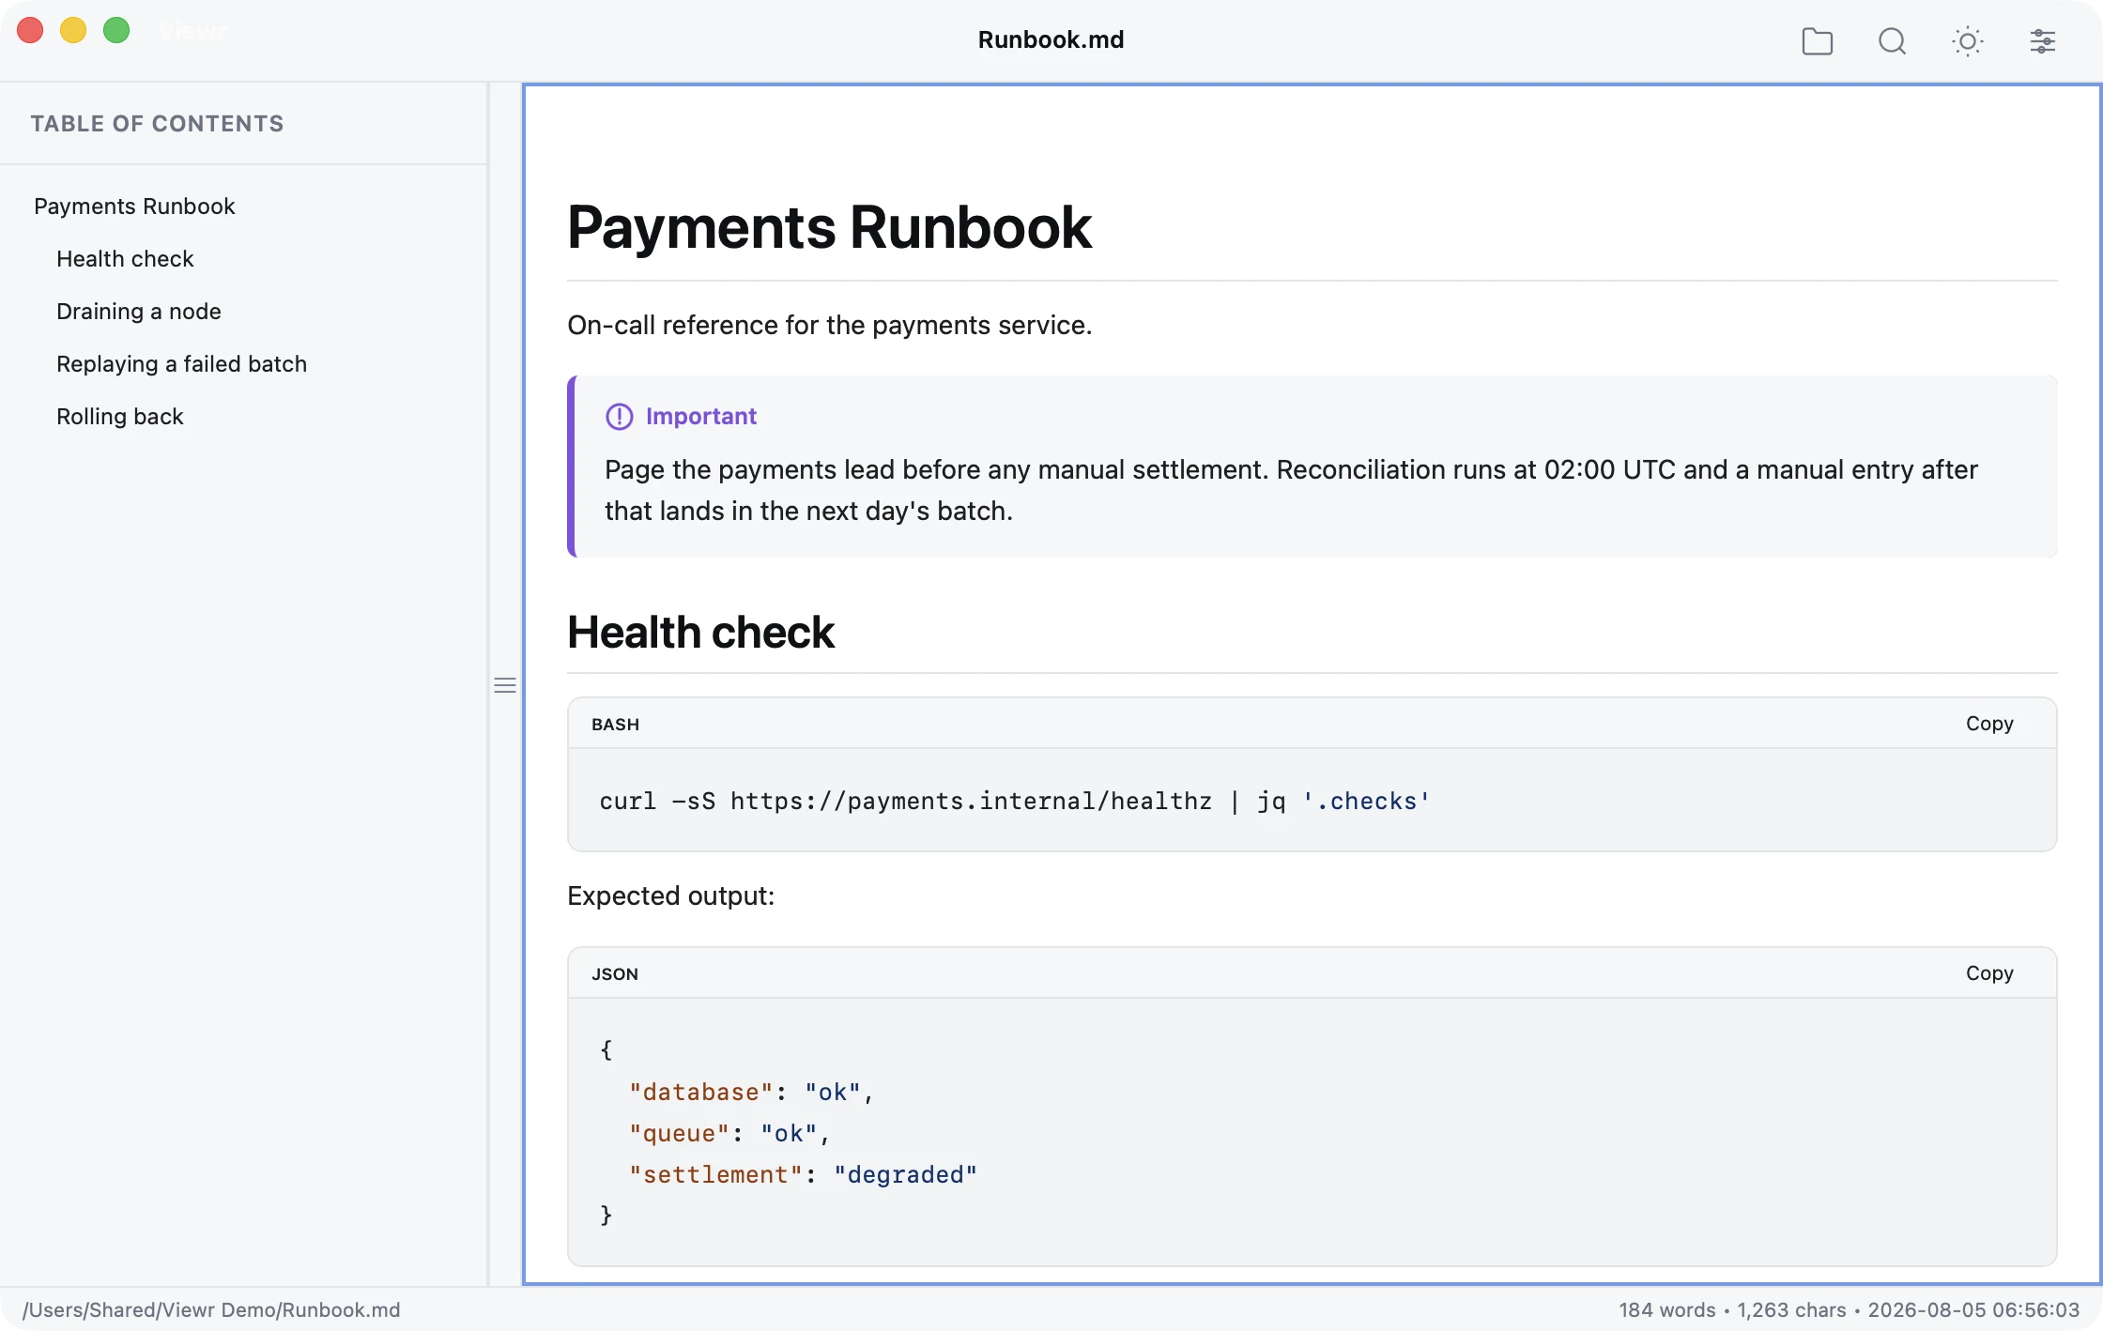The image size is (2103, 1331).
Task: Open a file with the folder icon
Action: coord(1818,41)
